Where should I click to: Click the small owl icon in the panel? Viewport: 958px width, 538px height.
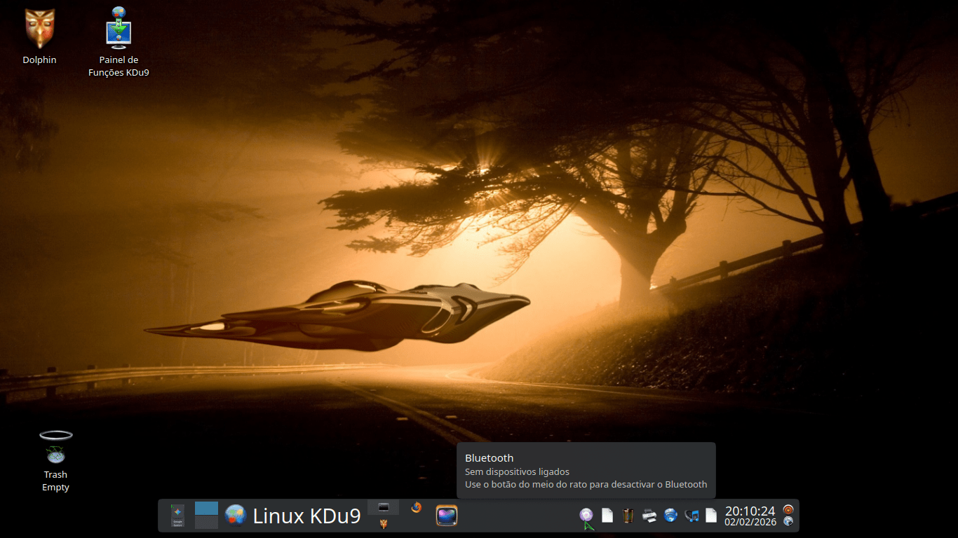pos(384,523)
